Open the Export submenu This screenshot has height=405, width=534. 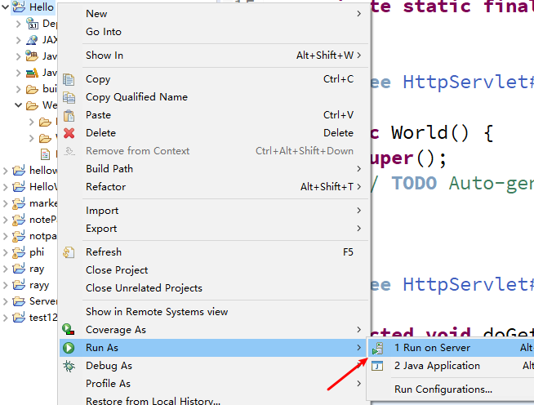[215, 229]
